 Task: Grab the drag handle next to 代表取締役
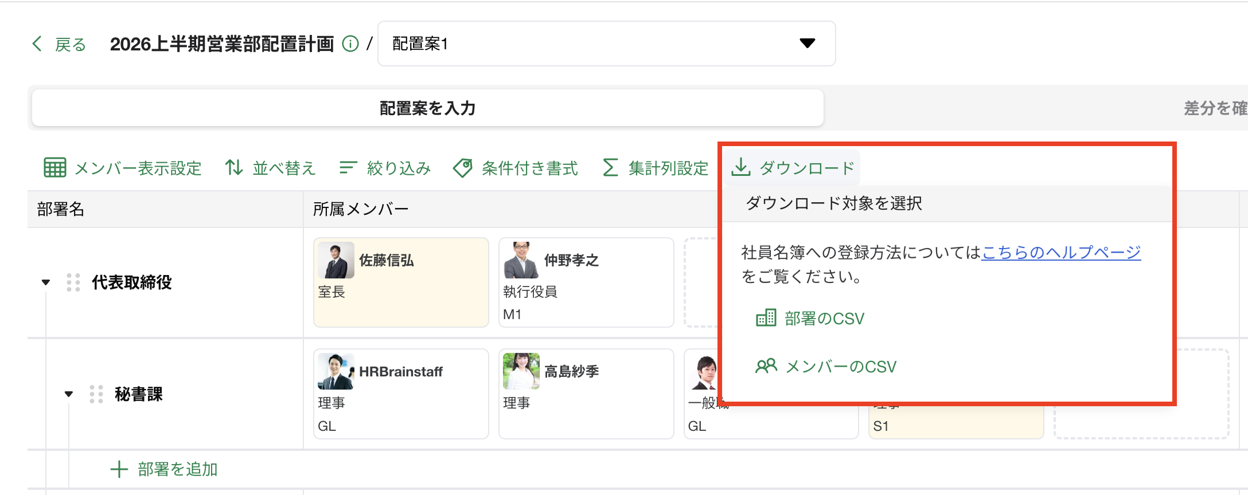coord(73,282)
